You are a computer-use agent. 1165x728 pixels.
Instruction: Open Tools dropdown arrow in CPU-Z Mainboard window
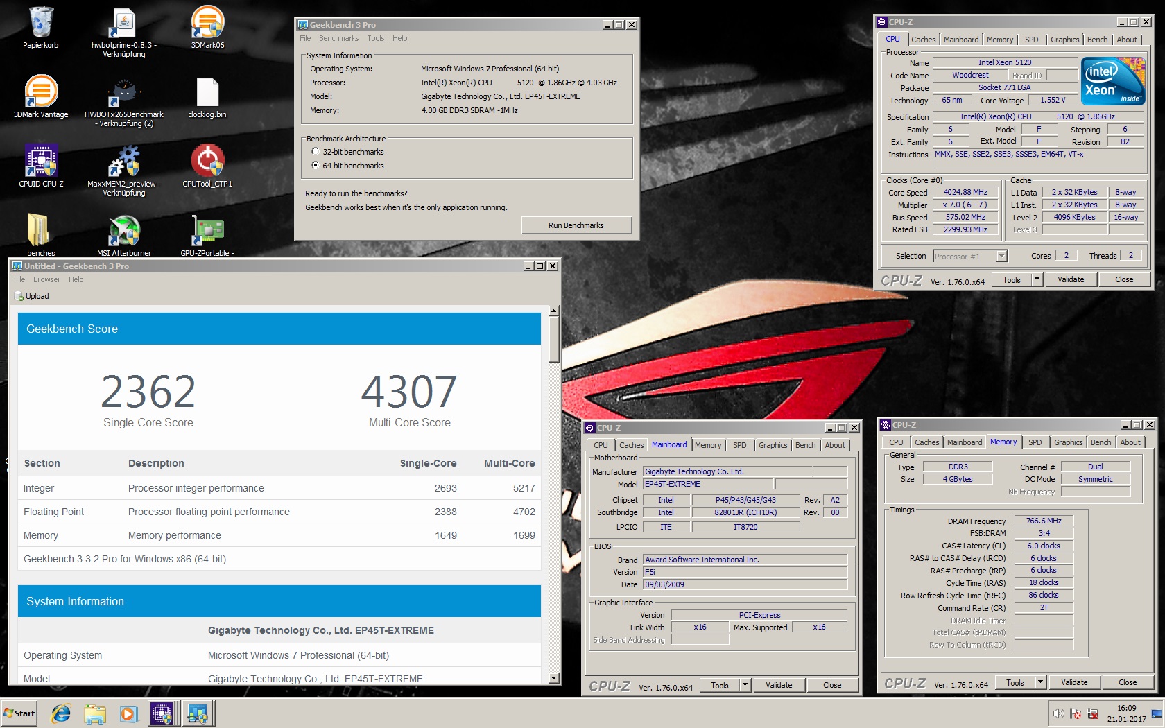click(x=745, y=685)
